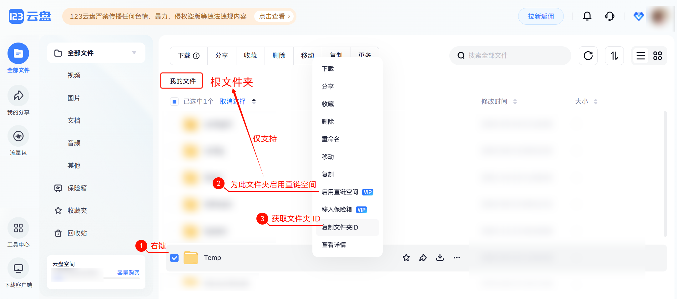The width and height of the screenshot is (677, 299).
Task: Select 复制文件夹ID in context menu
Action: pyautogui.click(x=340, y=227)
